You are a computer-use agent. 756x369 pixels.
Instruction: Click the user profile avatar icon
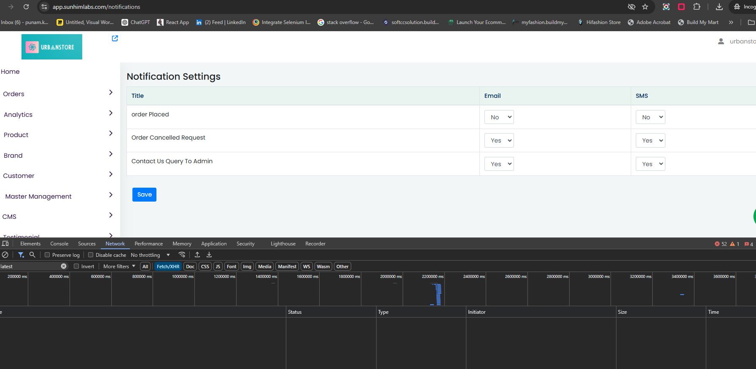(x=721, y=41)
